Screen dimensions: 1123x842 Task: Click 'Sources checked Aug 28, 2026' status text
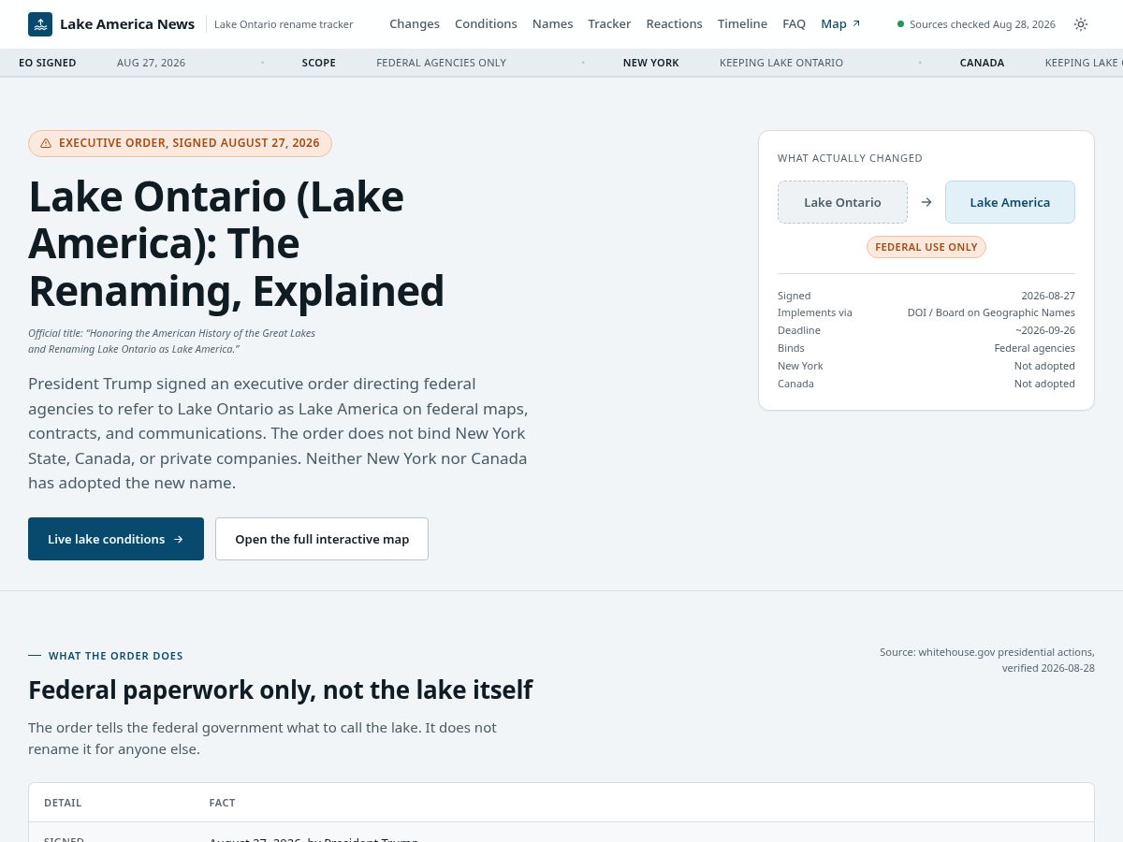pos(983,24)
